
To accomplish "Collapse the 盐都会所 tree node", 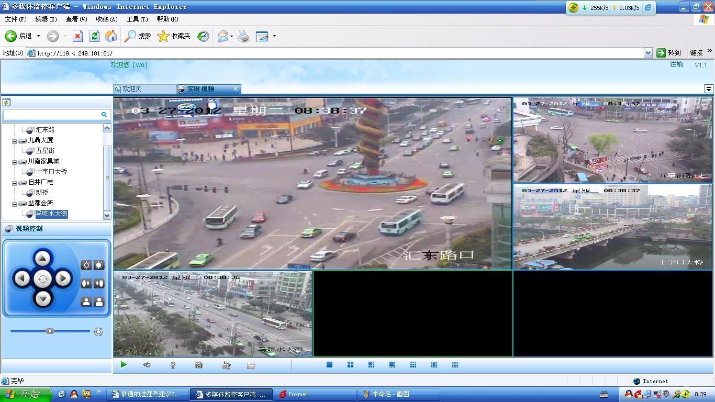I will tap(15, 204).
